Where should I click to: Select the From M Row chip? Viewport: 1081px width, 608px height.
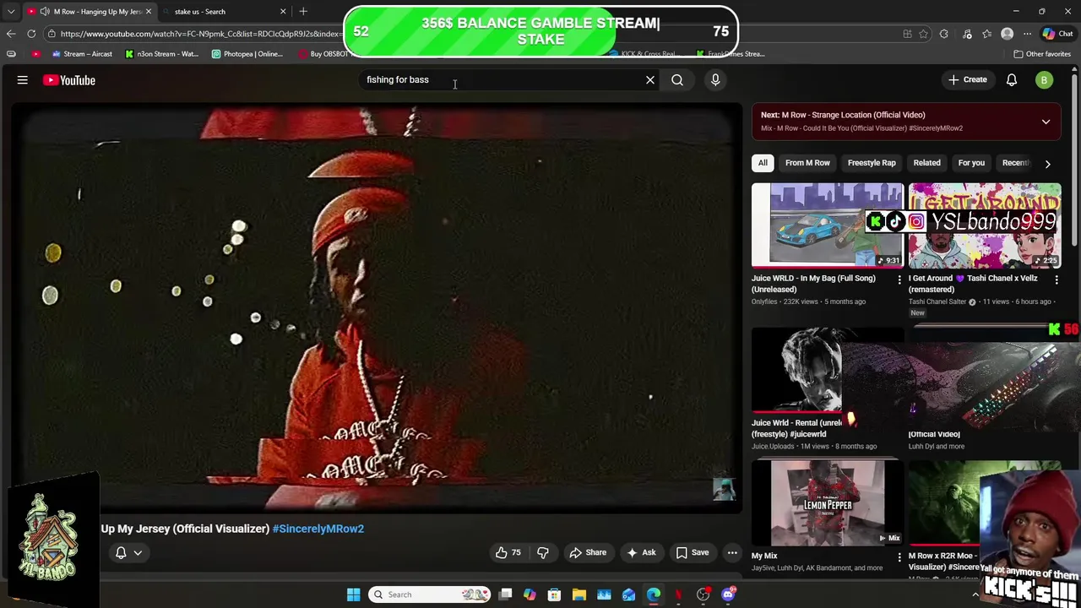coord(807,163)
